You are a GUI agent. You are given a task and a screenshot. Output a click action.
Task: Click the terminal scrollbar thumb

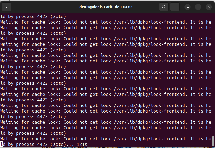pos(213,141)
